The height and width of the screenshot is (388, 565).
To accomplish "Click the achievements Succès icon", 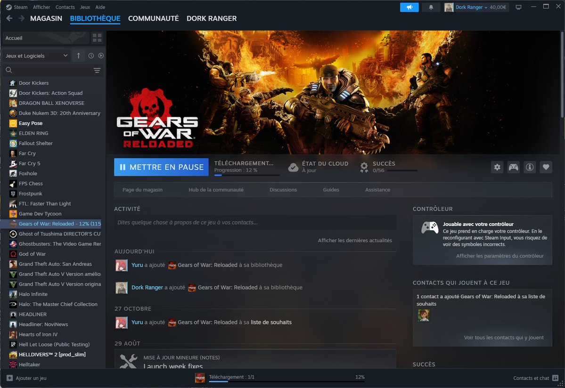I will click(x=364, y=167).
